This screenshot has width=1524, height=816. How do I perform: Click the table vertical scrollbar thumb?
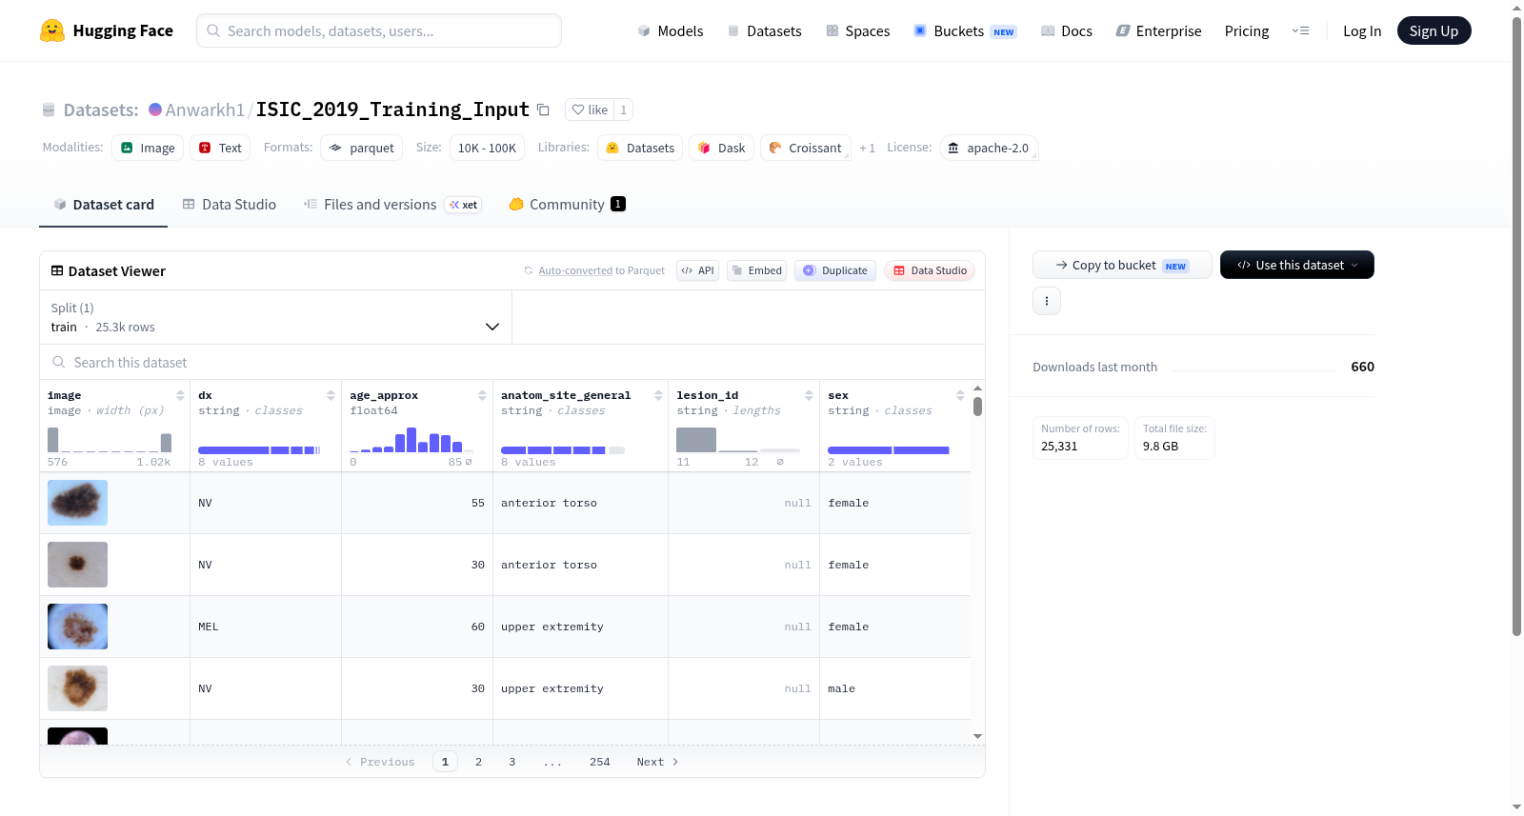[x=977, y=407]
